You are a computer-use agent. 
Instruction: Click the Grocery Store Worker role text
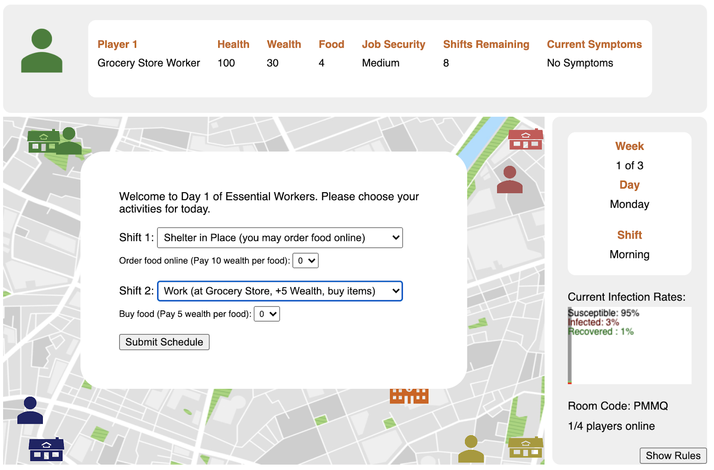point(149,63)
